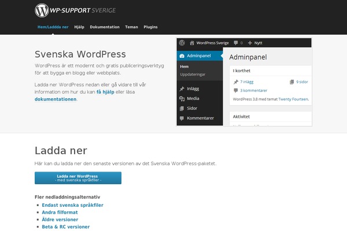Image resolution: width=347 pixels, height=231 pixels.
Task: Click the Media icon in sidebar
Action: tap(182, 99)
